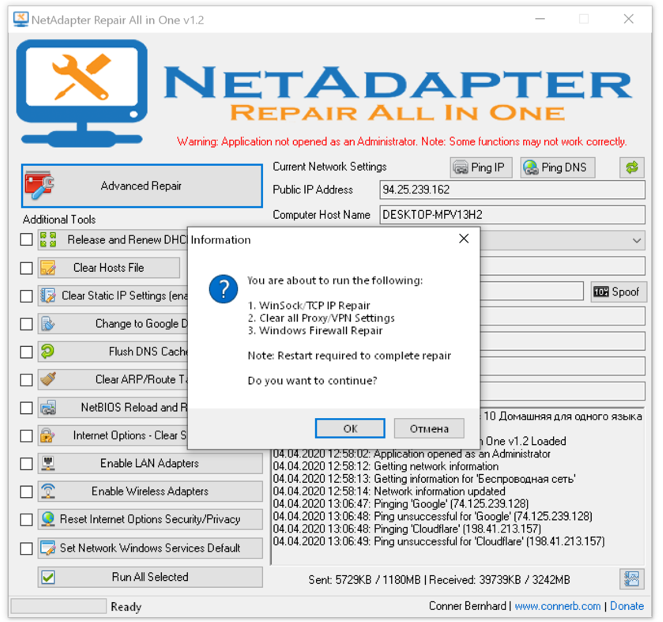663x622 pixels.
Task: Click the Computer Host Name field
Action: [512, 214]
